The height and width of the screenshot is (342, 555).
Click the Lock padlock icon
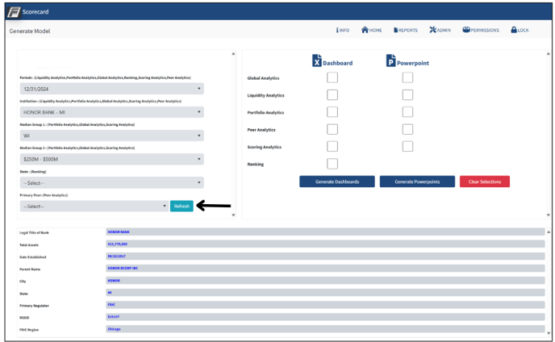pos(513,31)
